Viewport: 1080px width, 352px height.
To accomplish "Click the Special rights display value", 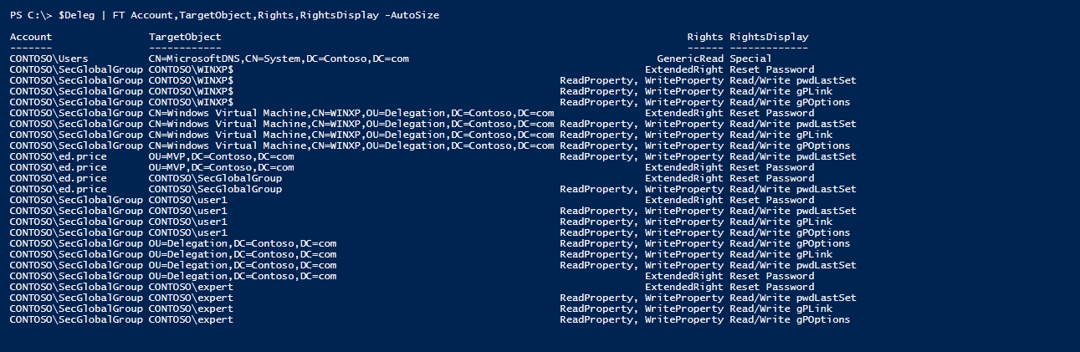I will (x=750, y=59).
